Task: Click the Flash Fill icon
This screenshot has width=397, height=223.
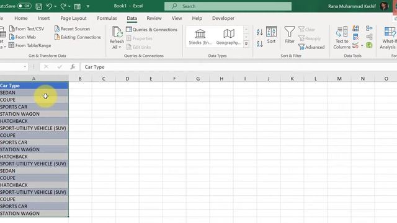Action: [x=355, y=28]
